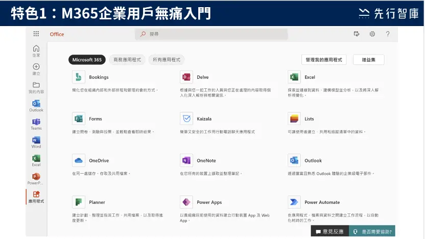Click the Forms app name text
425x239 pixels.
point(96,119)
